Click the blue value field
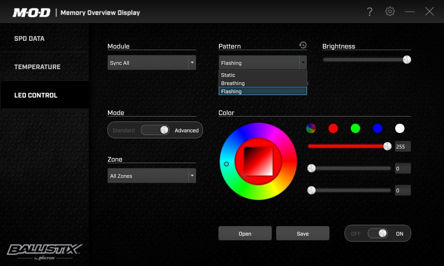 403,191
